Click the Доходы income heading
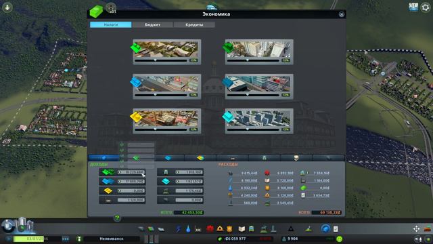Image resolution: width=433 pixels, height=244 pixels. point(99,164)
